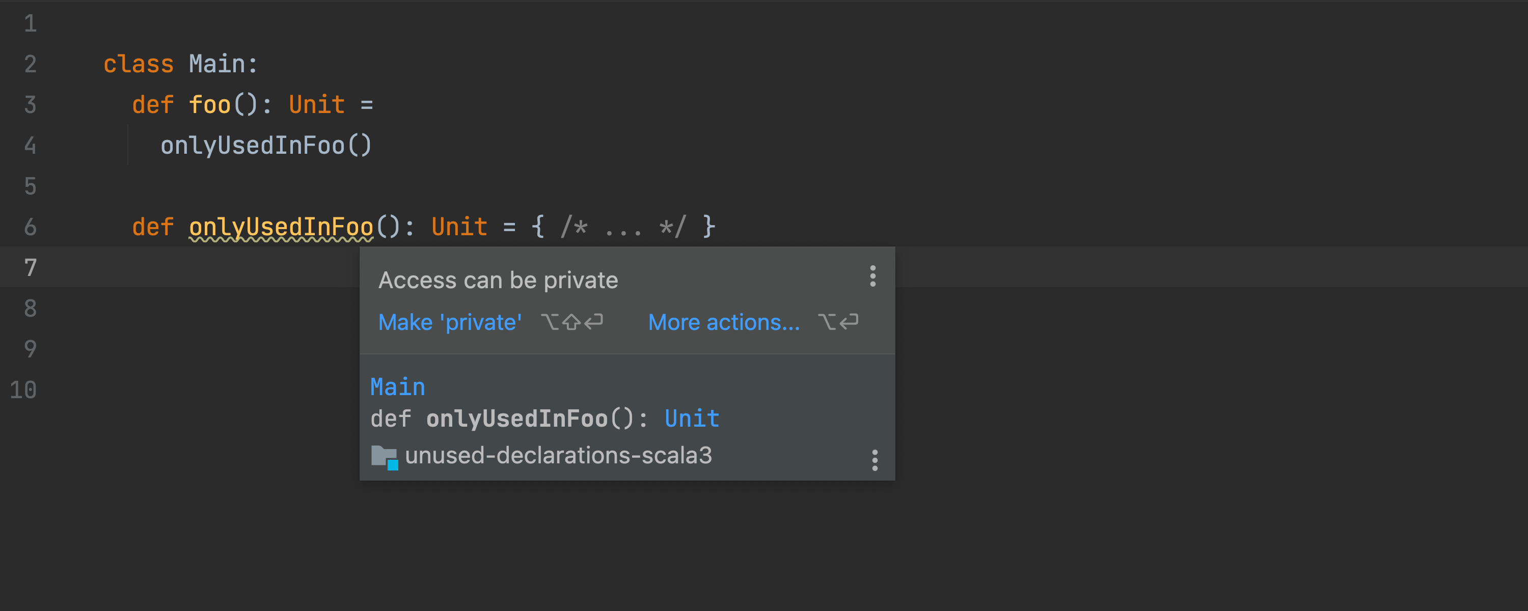Click the class keyword on line 2
This screenshot has width=1528, height=611.
(x=138, y=64)
